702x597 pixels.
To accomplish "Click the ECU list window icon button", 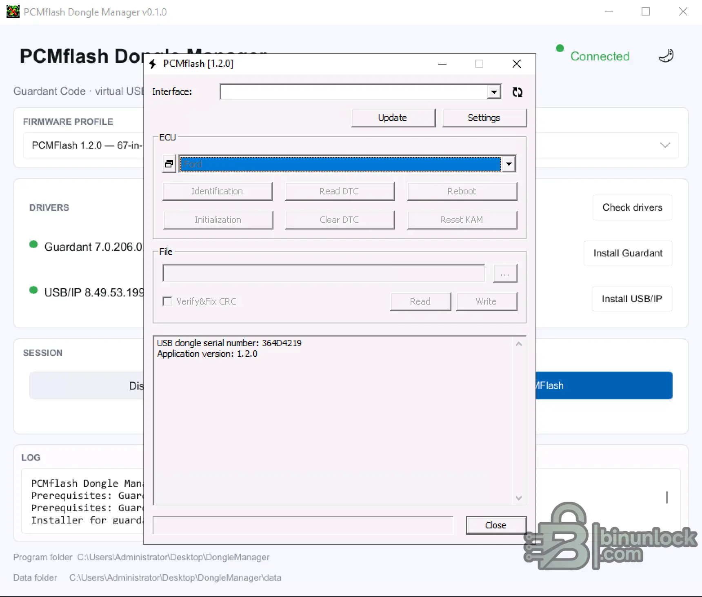I will [x=169, y=164].
